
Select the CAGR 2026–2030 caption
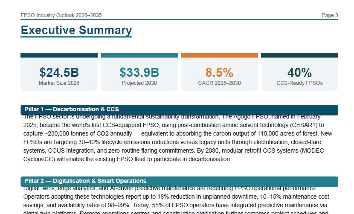(219, 83)
